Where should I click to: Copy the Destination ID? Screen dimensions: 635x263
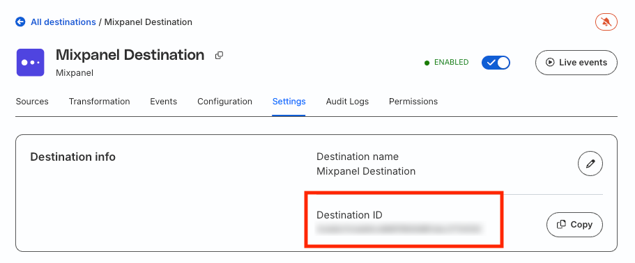pos(574,225)
